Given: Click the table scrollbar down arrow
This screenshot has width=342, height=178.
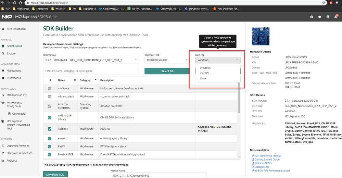Looking at the screenshot, I should tap(239, 158).
